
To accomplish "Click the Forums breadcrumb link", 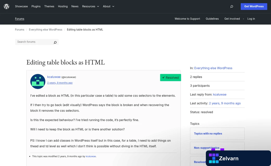I will click(x=20, y=30).
